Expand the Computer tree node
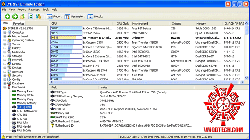This screenshot has width=250, height=140. (x=5, y=32)
